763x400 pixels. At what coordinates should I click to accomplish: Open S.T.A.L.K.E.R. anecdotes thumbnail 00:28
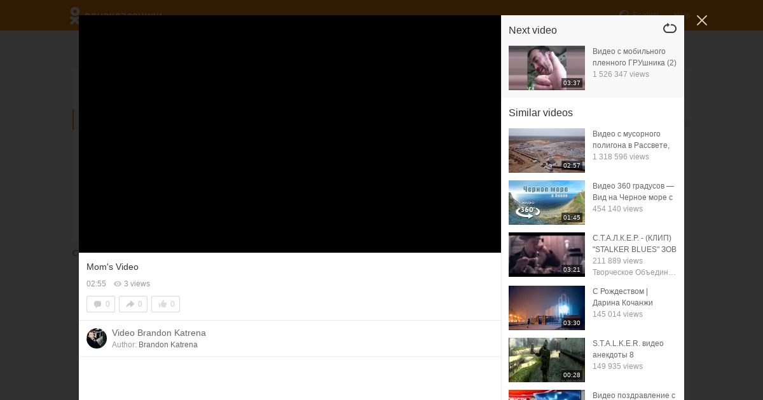click(547, 360)
